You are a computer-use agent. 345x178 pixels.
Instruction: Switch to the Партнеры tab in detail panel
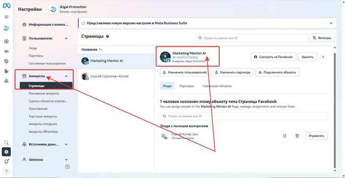coord(187,86)
